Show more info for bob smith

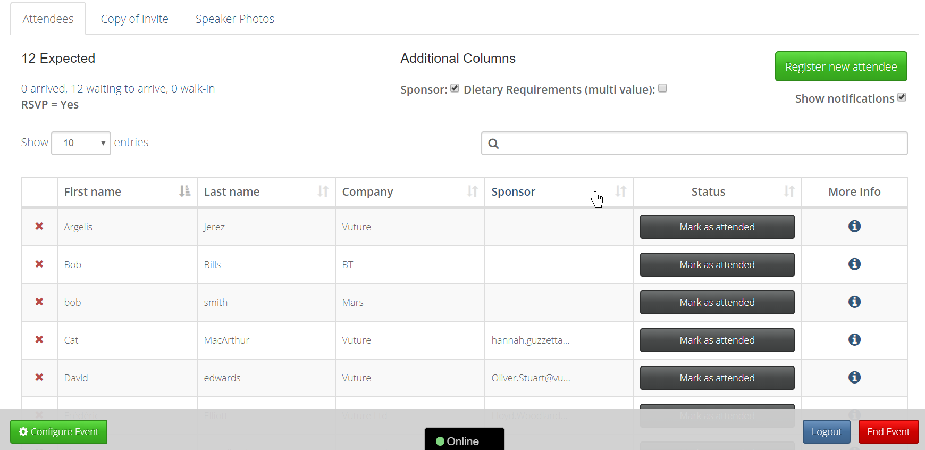pyautogui.click(x=854, y=302)
